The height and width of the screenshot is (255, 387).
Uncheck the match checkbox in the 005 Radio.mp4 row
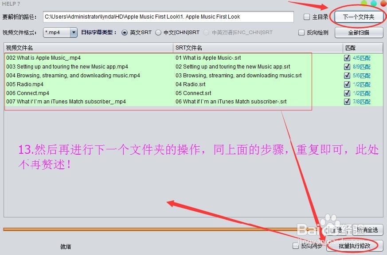[x=347, y=84]
